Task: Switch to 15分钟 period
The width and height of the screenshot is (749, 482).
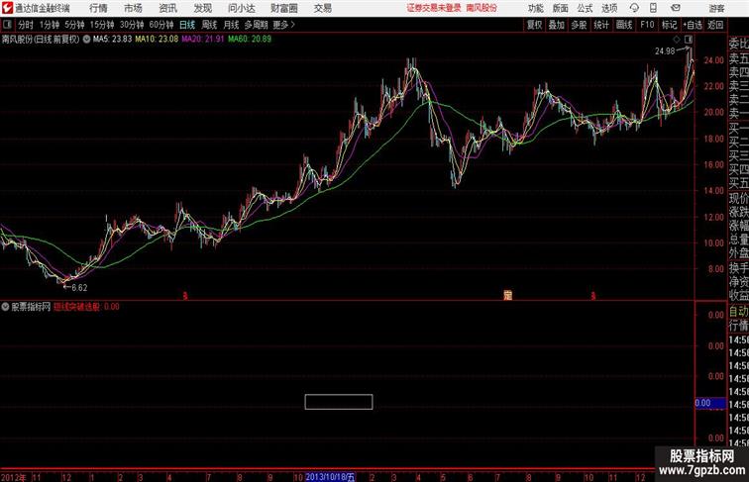Action: [x=102, y=25]
